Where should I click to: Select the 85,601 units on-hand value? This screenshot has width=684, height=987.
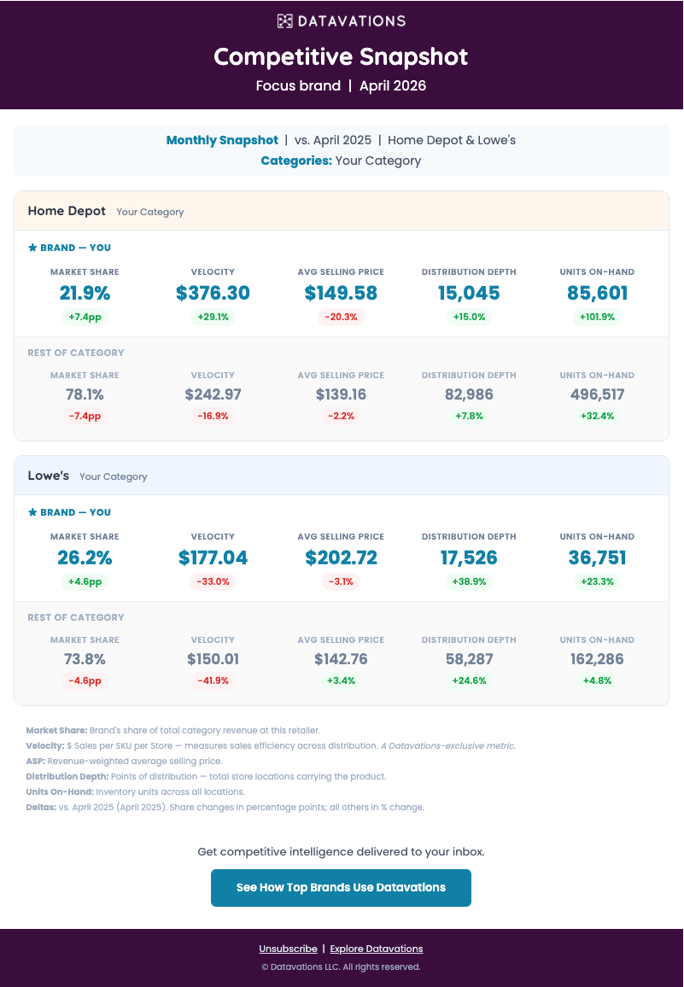click(597, 293)
